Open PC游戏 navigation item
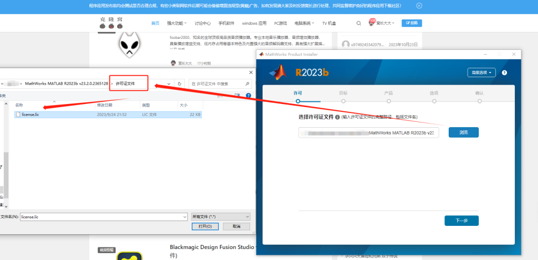Image resolution: width=538 pixels, height=260 pixels. pyautogui.click(x=281, y=23)
